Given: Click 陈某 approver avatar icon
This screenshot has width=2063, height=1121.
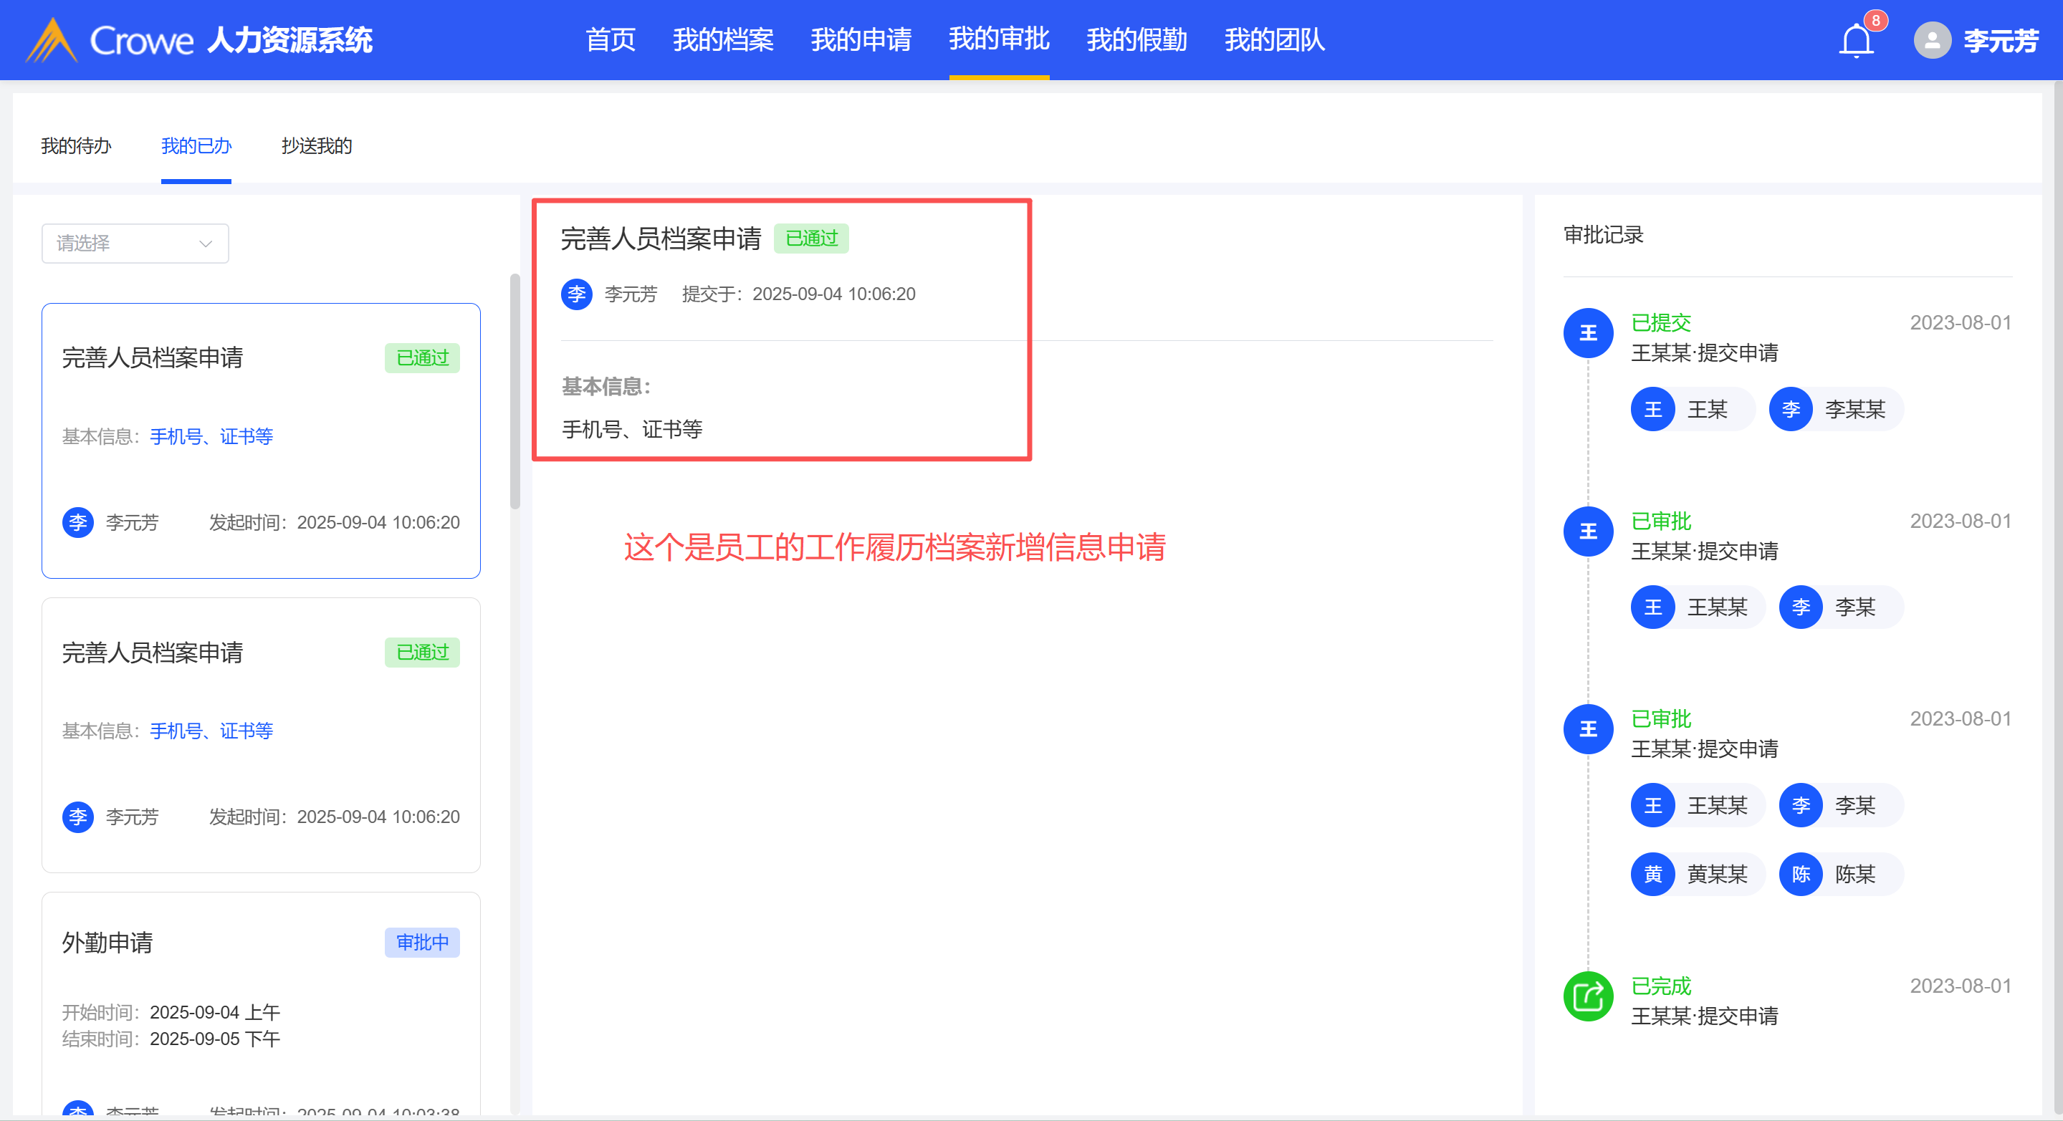Looking at the screenshot, I should [1800, 875].
